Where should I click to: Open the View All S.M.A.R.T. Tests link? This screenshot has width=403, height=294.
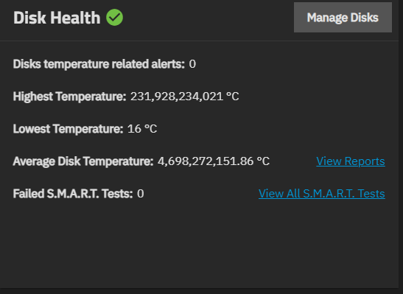(x=322, y=194)
